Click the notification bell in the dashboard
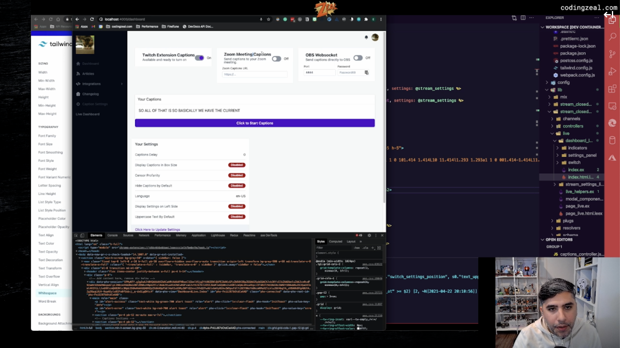The width and height of the screenshot is (620, 348). click(366, 37)
